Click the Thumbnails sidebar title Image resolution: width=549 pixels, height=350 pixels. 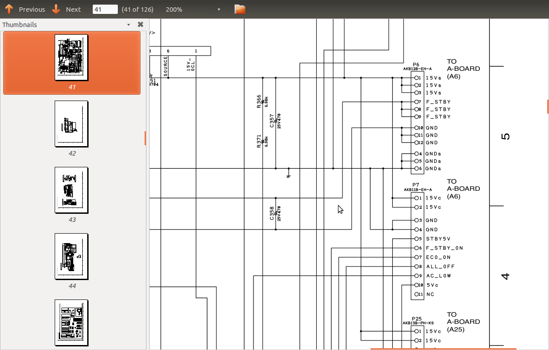click(x=19, y=25)
